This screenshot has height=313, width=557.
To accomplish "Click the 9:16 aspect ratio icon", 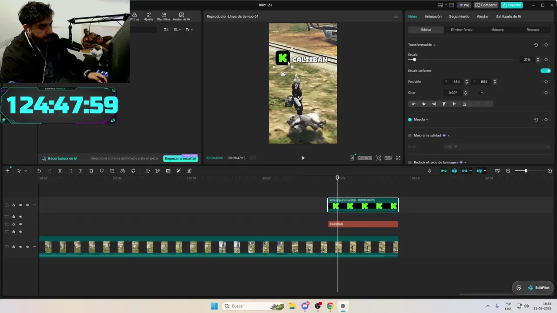I will coord(388,158).
